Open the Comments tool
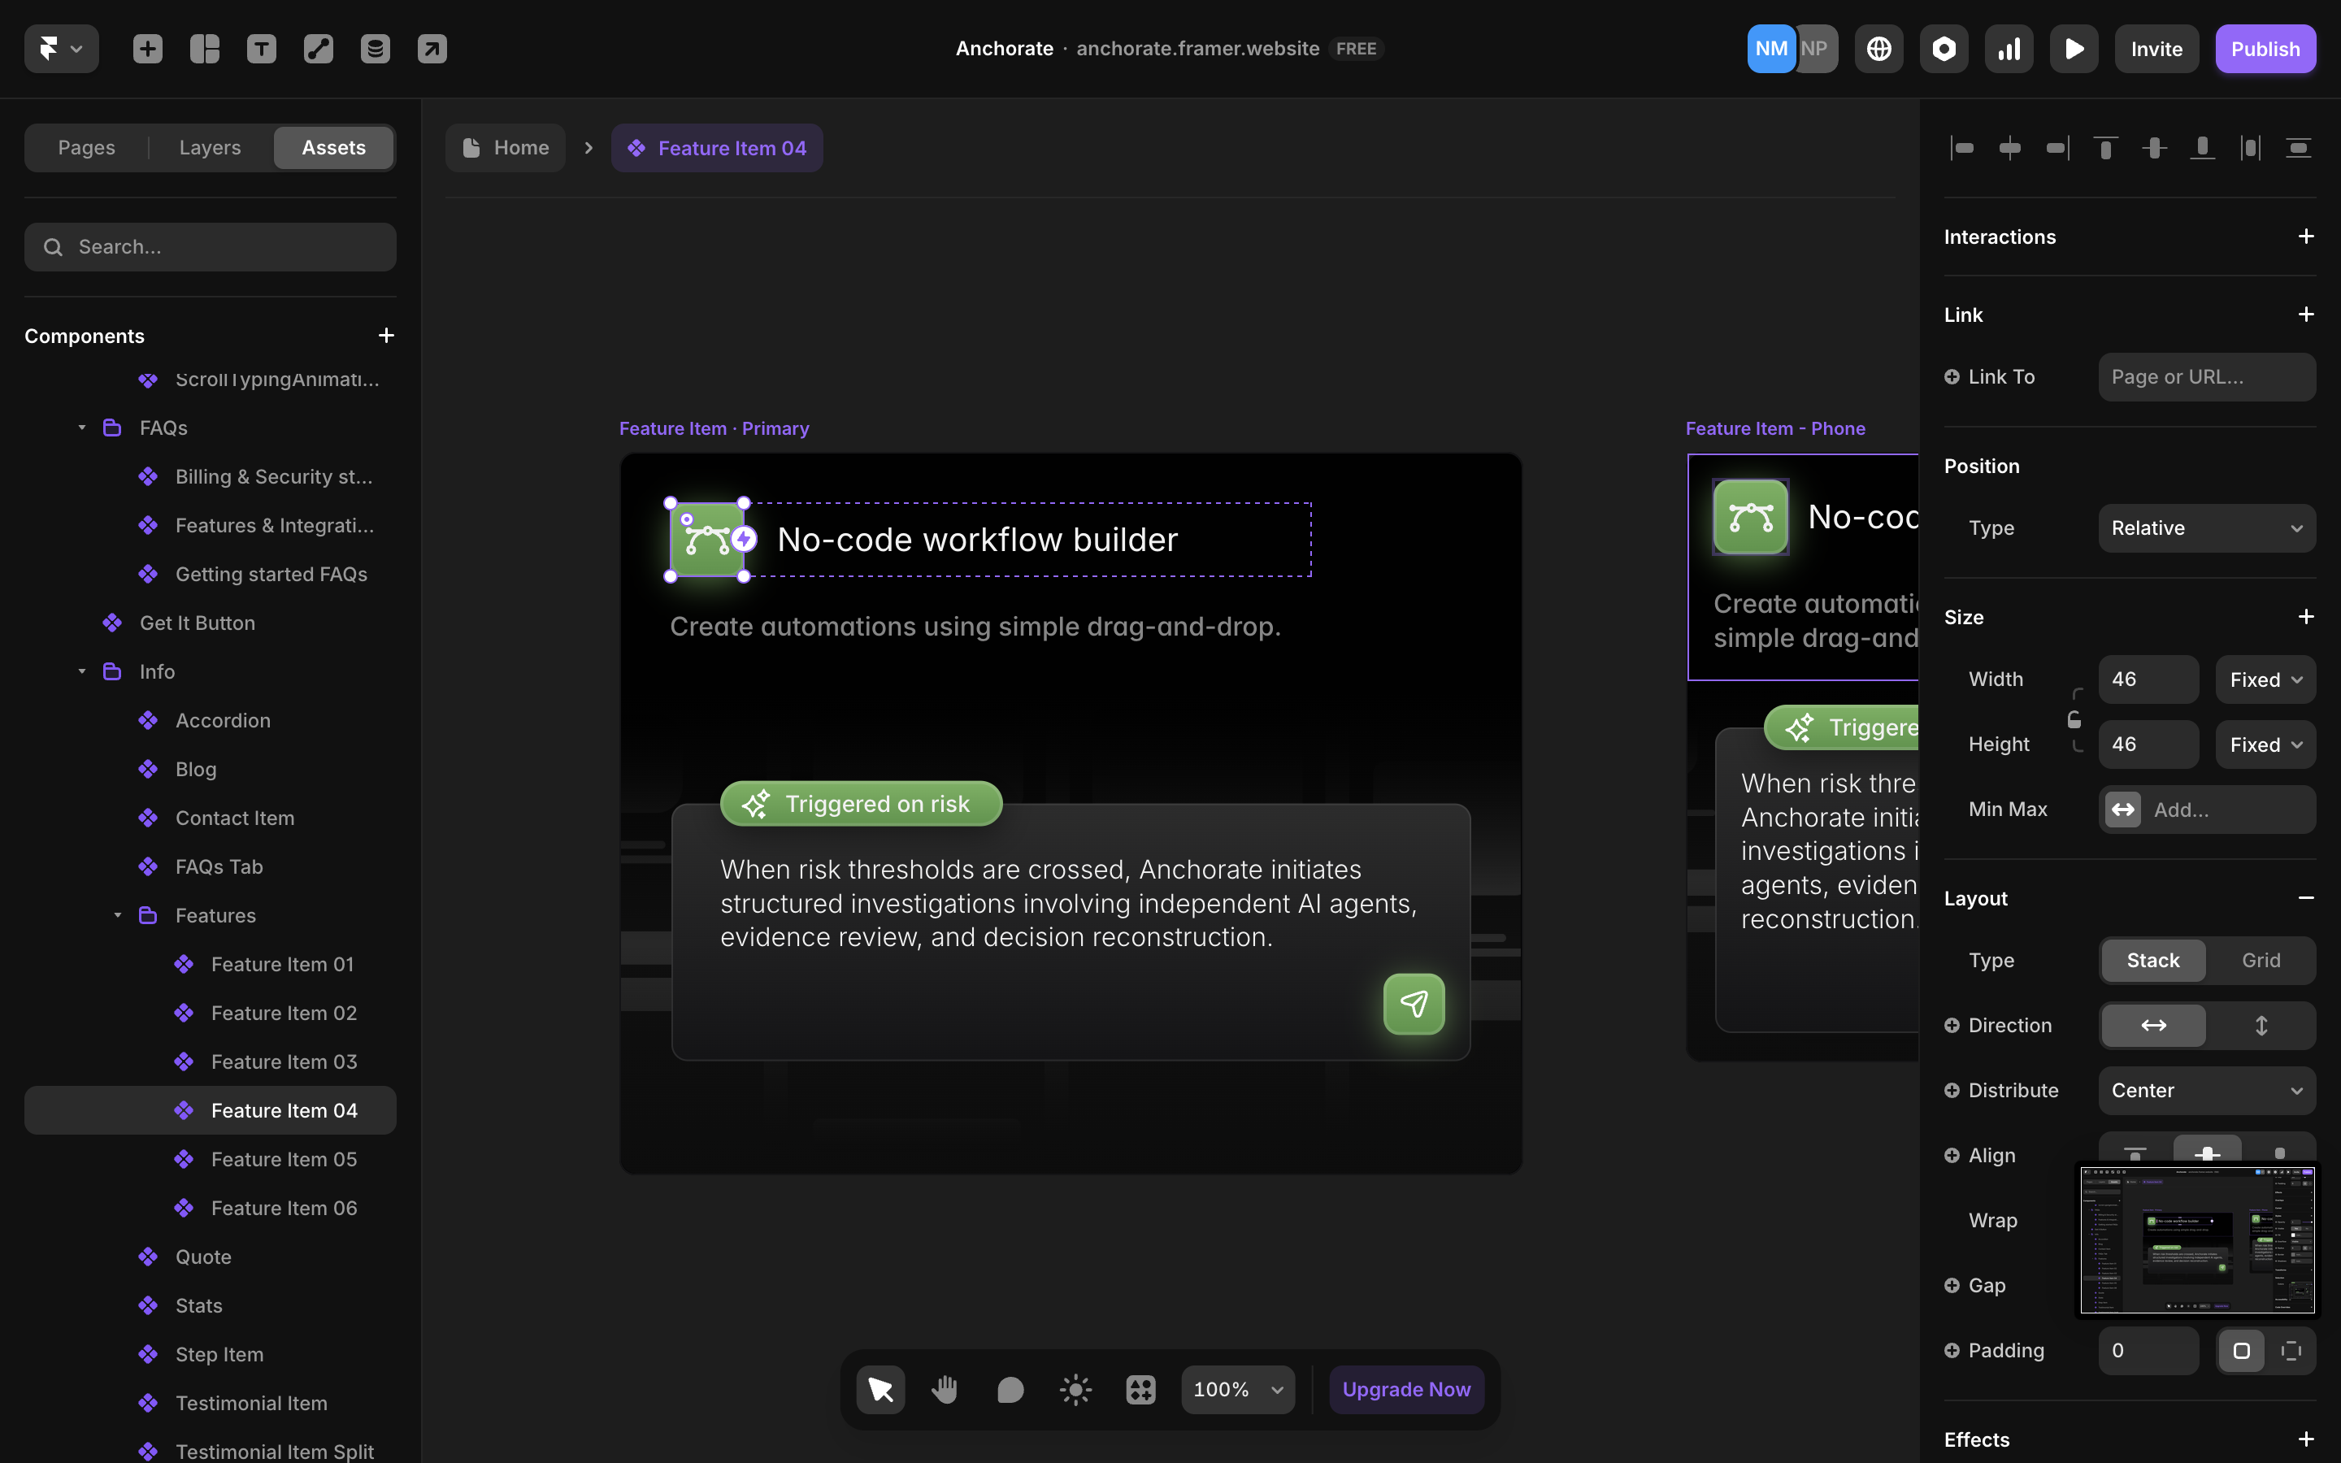 tap(1009, 1388)
